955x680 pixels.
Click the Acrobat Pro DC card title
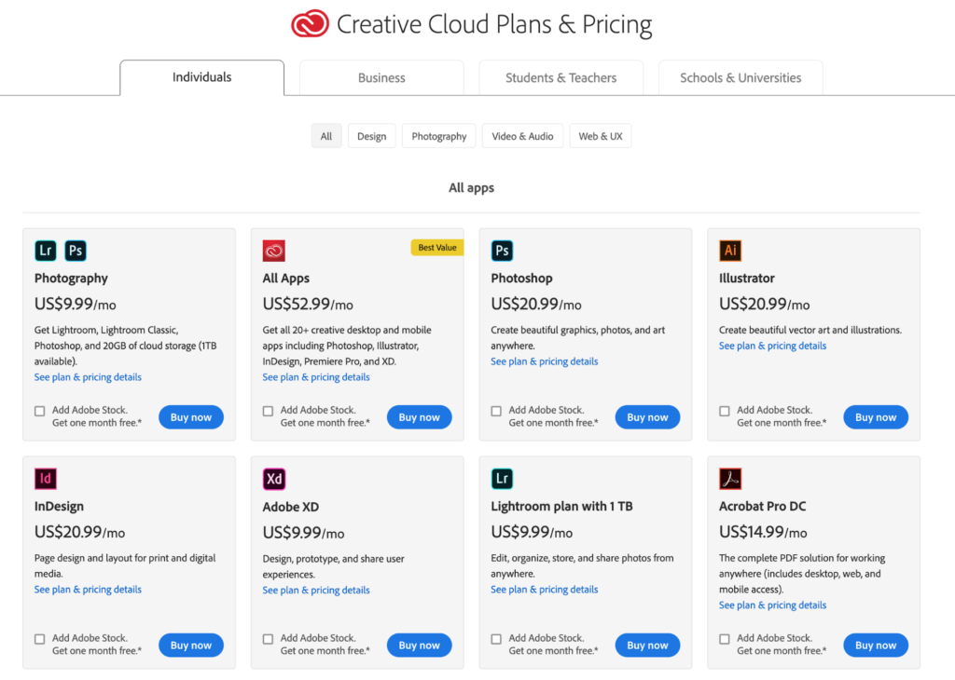763,506
